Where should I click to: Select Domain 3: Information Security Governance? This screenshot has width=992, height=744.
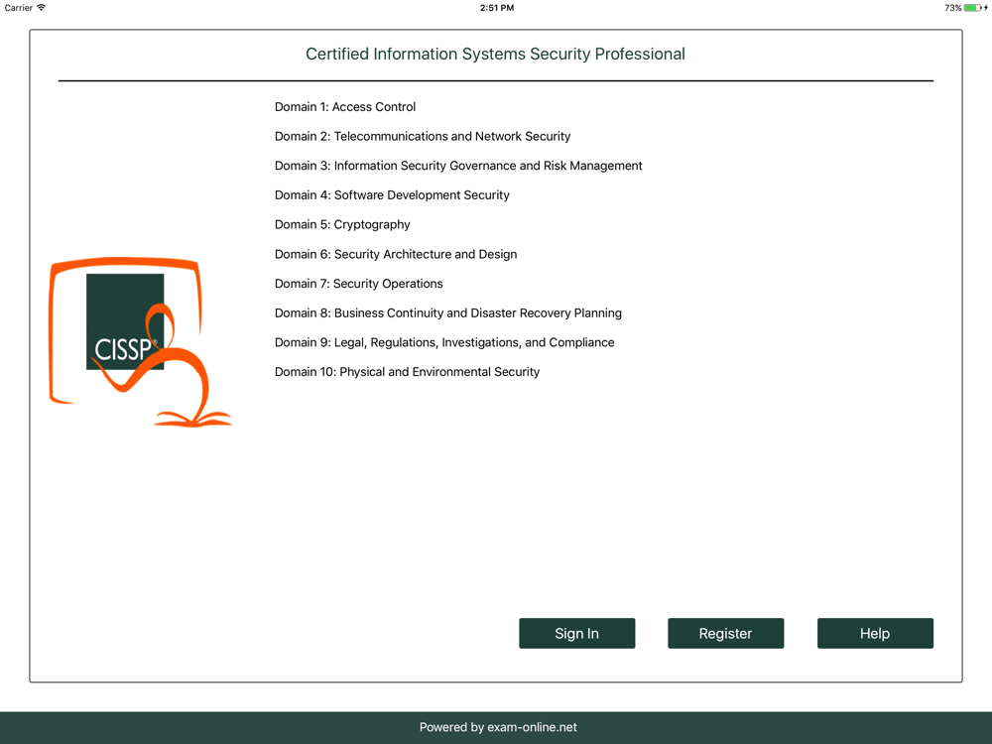[458, 166]
